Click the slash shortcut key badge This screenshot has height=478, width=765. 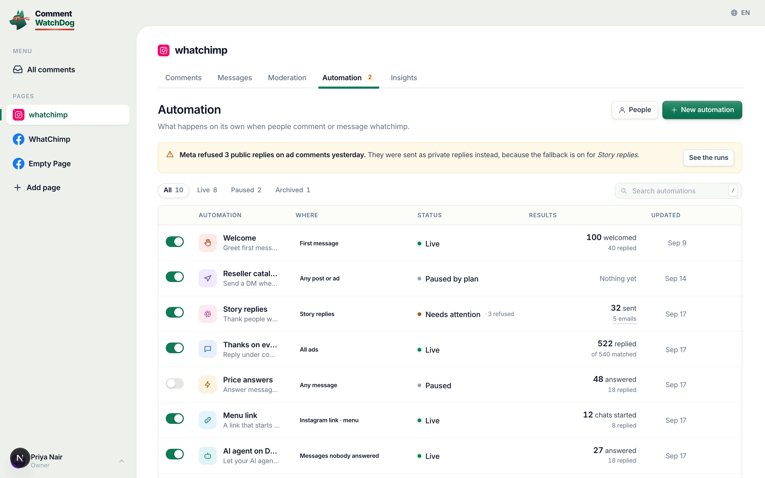[733, 191]
